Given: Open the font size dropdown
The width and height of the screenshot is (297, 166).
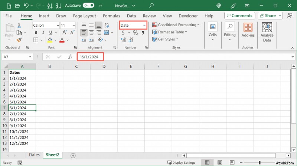Looking at the screenshot, I should 74,25.
